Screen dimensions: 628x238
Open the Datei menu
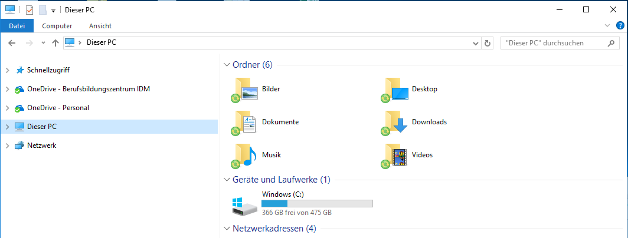[x=17, y=26]
